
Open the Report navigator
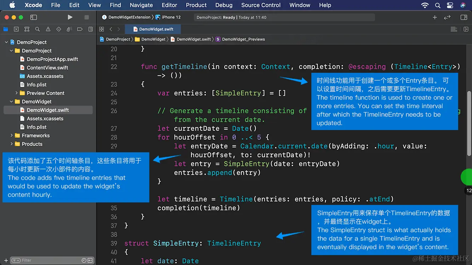(x=91, y=29)
